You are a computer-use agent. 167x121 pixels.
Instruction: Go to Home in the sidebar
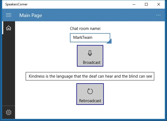click(x=9, y=28)
